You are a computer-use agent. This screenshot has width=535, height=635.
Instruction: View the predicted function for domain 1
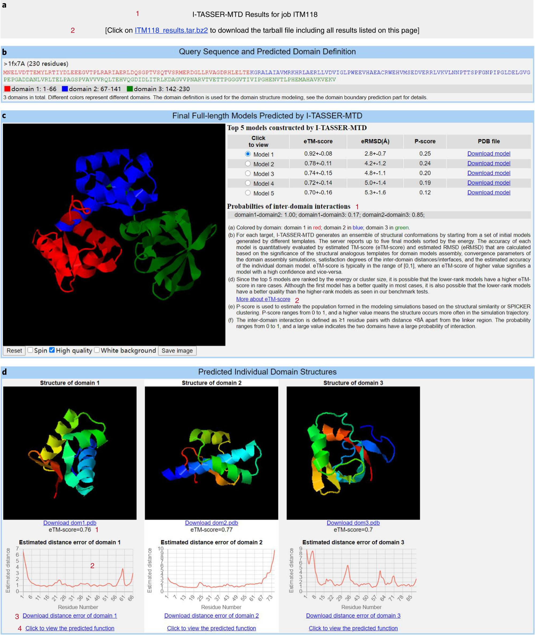70,628
